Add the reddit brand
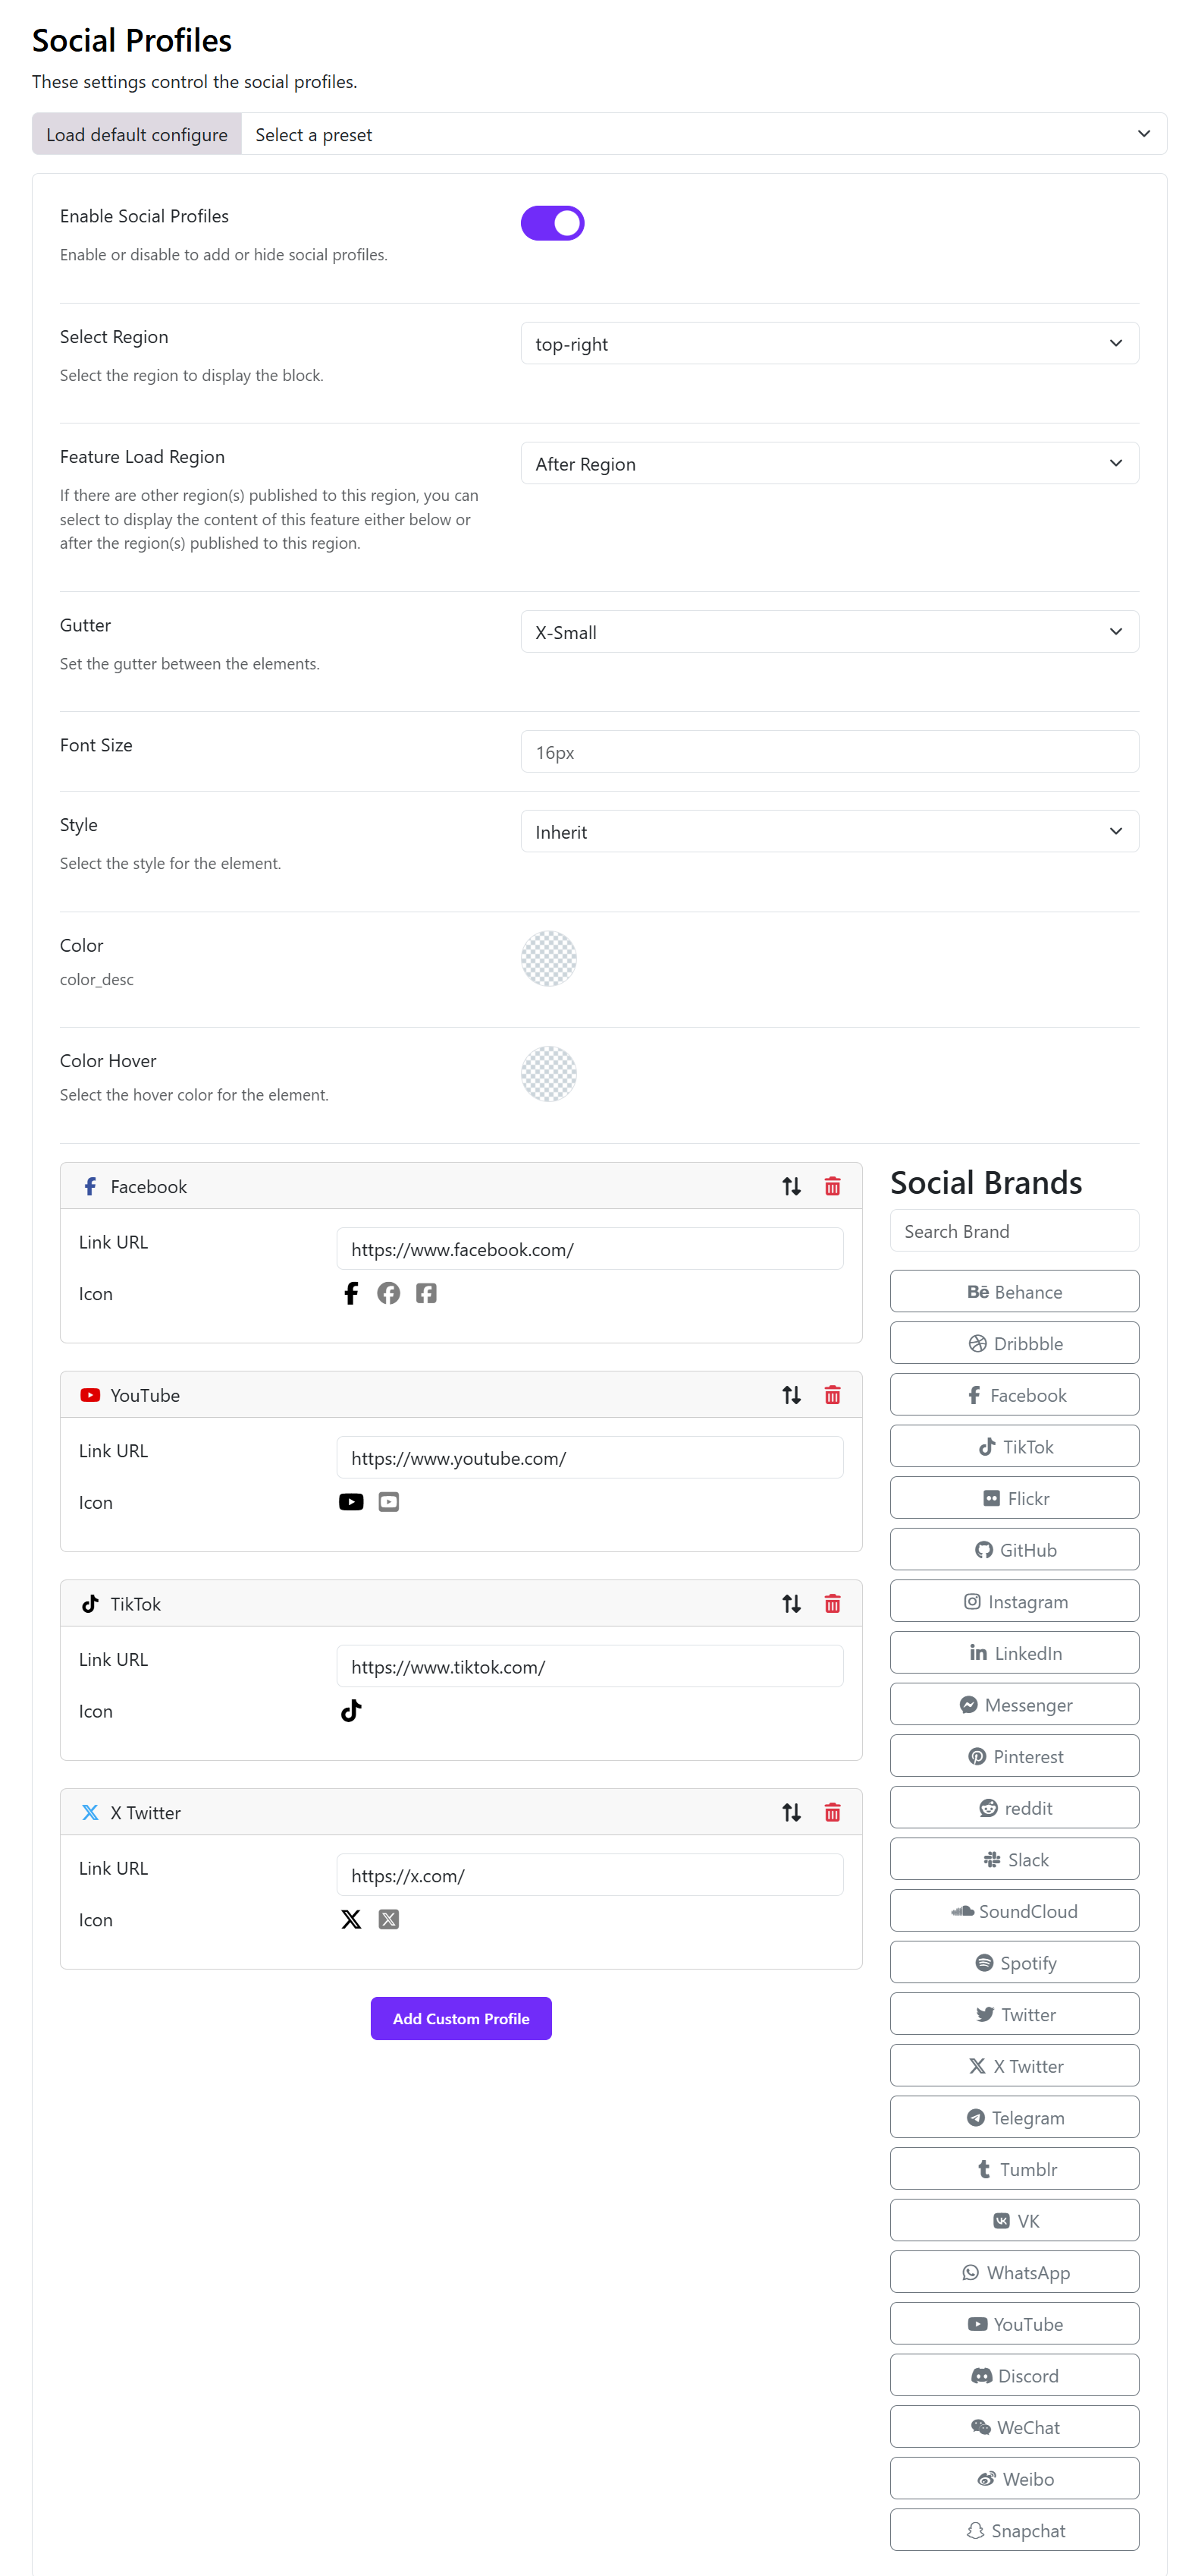Viewport: 1195px width, 2576px height. [1014, 1809]
